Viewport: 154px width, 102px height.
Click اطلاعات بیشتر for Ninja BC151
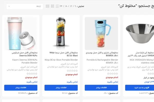tap(61, 88)
